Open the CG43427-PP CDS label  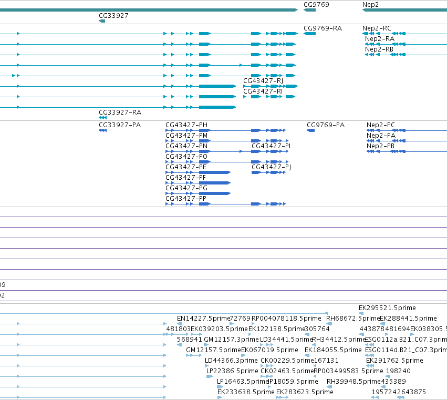click(x=186, y=199)
